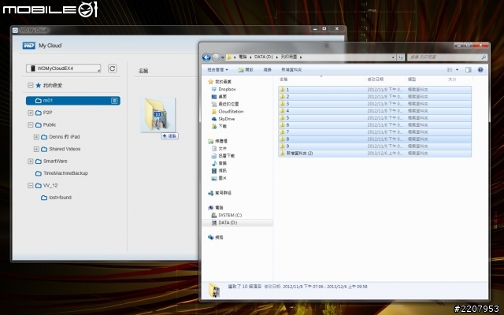Click the New folder toolbar button
504x315 pixels.
pos(291,70)
